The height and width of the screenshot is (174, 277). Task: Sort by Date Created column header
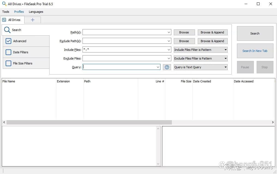pos(213,81)
